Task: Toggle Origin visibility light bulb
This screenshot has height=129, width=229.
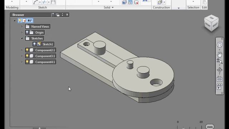Action: click(27, 32)
